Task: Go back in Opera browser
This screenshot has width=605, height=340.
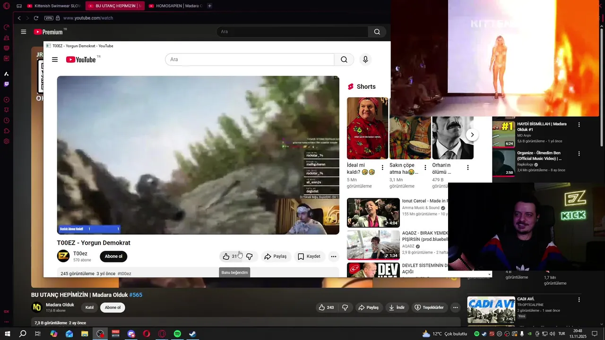Action: point(19,18)
